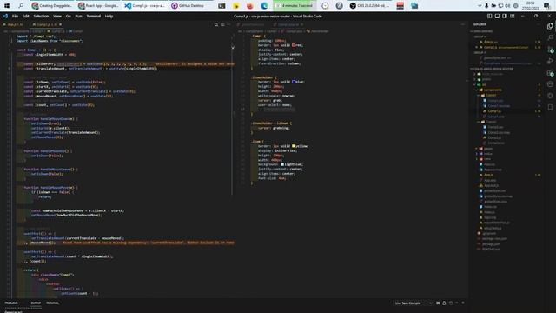Open the Help menu
The image size is (556, 313).
[x=109, y=16]
